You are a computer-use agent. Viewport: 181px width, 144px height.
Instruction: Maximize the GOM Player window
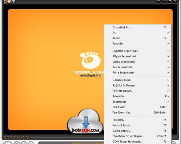pyautogui.click(x=170, y=1)
